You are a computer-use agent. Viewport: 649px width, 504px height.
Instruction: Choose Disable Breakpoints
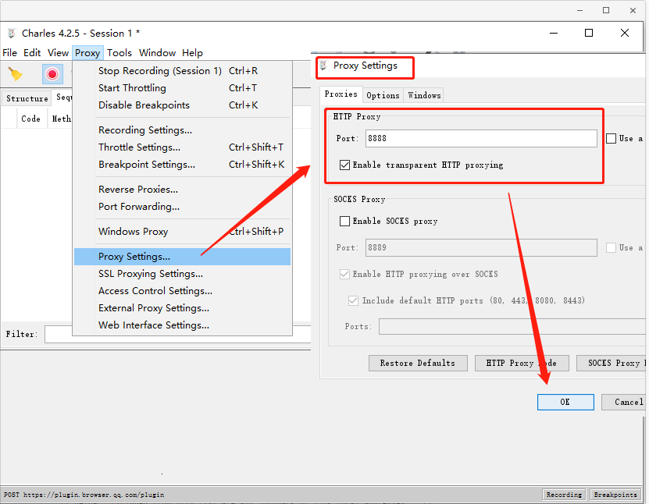(x=182, y=105)
